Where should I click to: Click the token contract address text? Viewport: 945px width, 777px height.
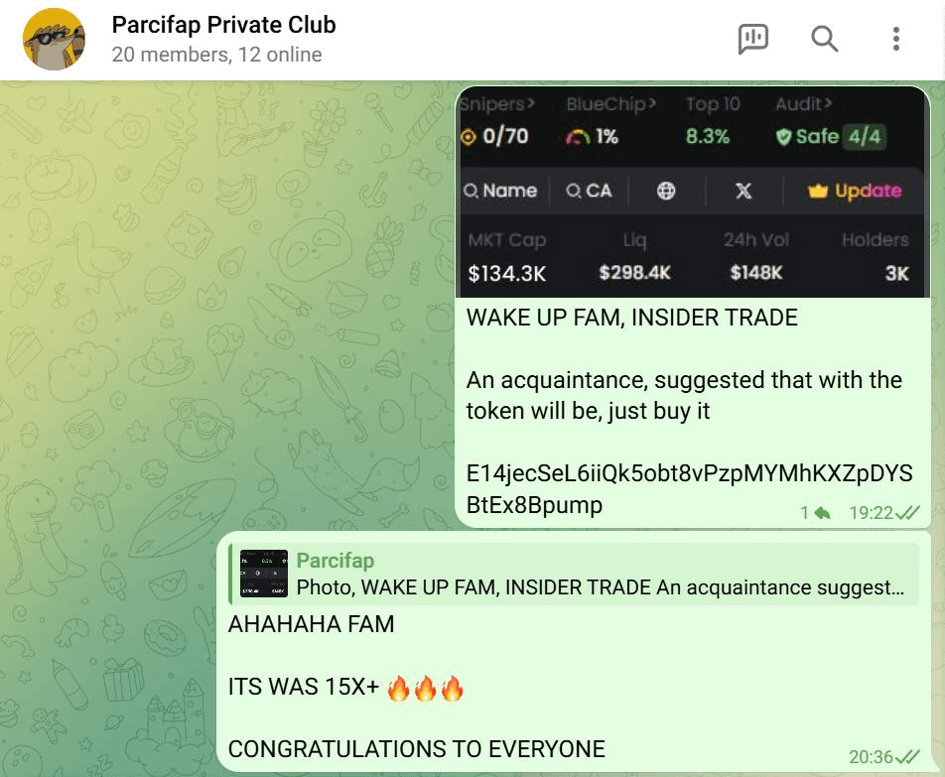click(x=689, y=489)
